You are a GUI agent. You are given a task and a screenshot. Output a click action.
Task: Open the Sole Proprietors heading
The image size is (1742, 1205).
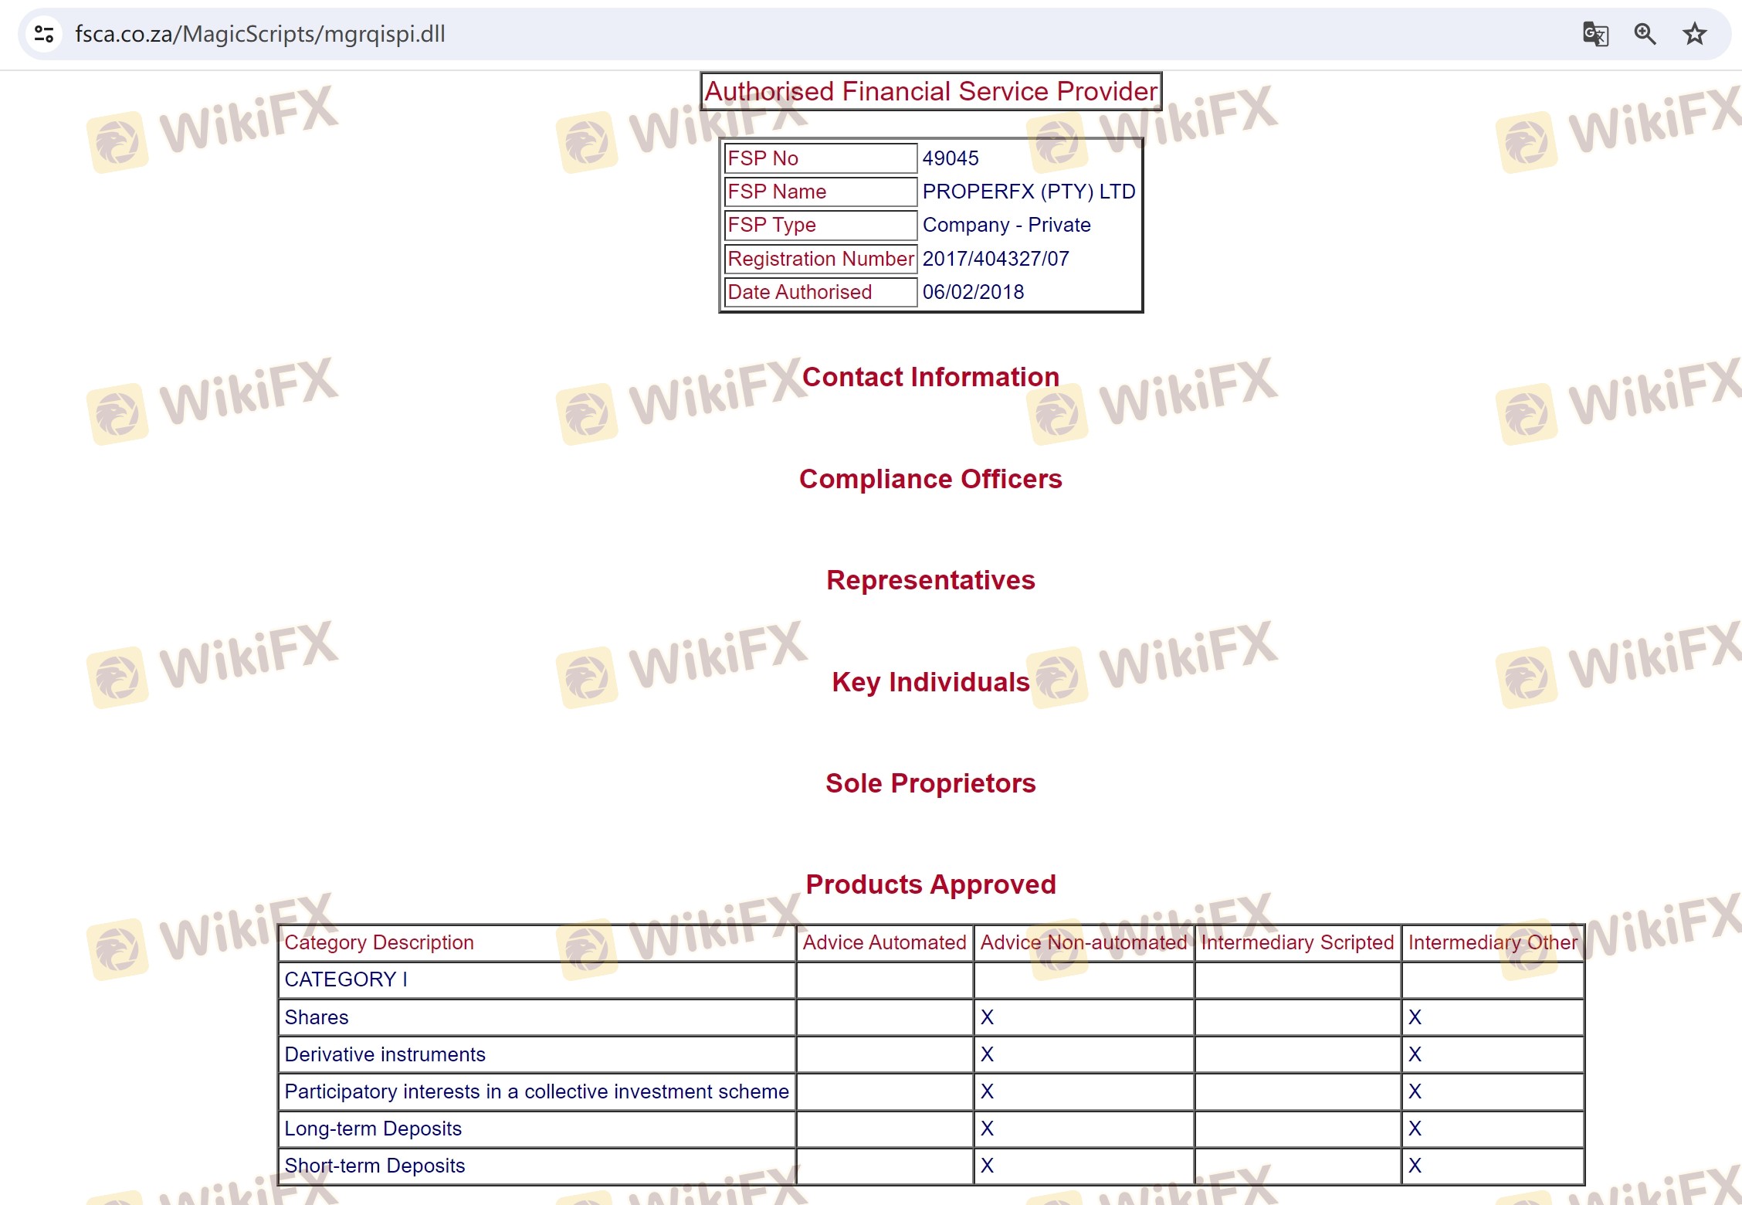[x=930, y=783]
